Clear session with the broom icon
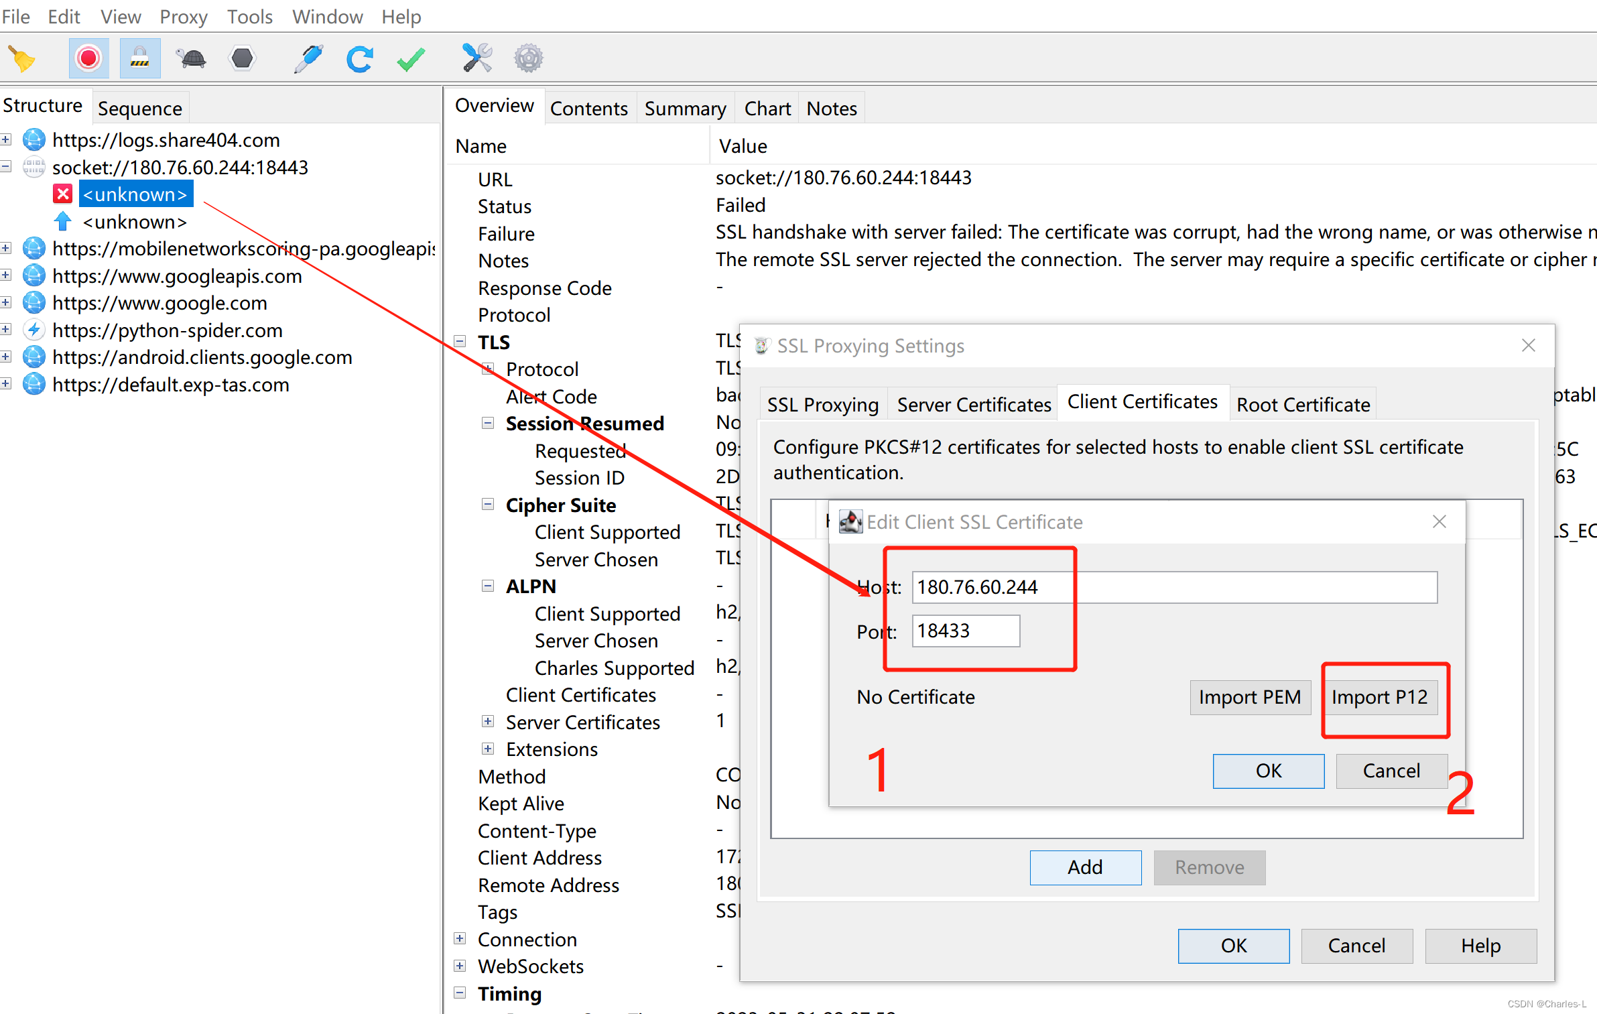Viewport: 1597px width, 1014px height. pyautogui.click(x=21, y=59)
